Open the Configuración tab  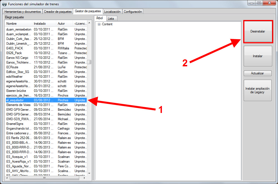click(133, 12)
